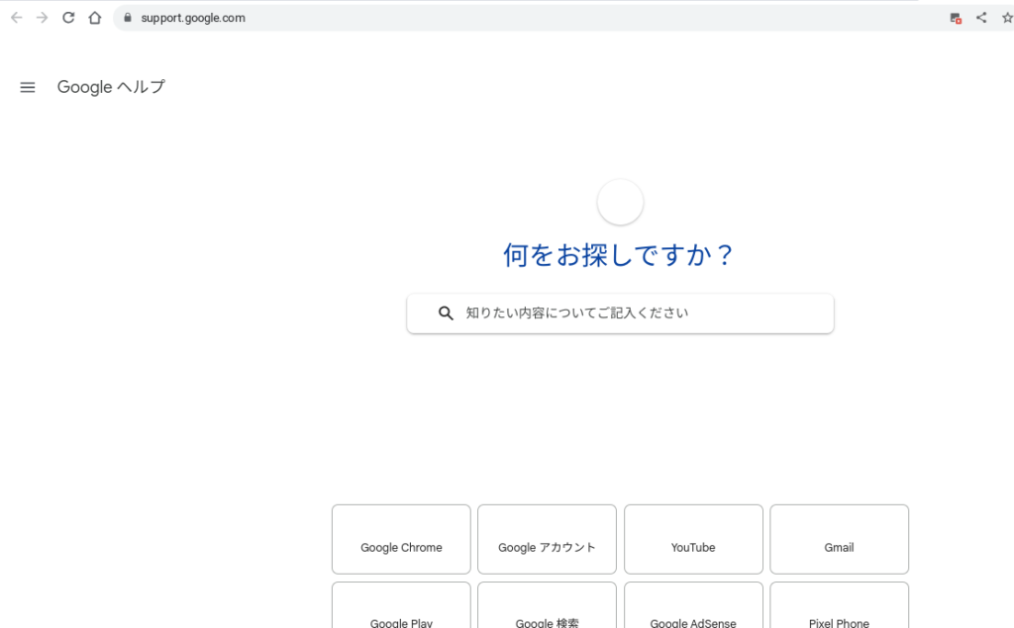Bookmark this page with the star icon
The image size is (1014, 628).
(1007, 18)
